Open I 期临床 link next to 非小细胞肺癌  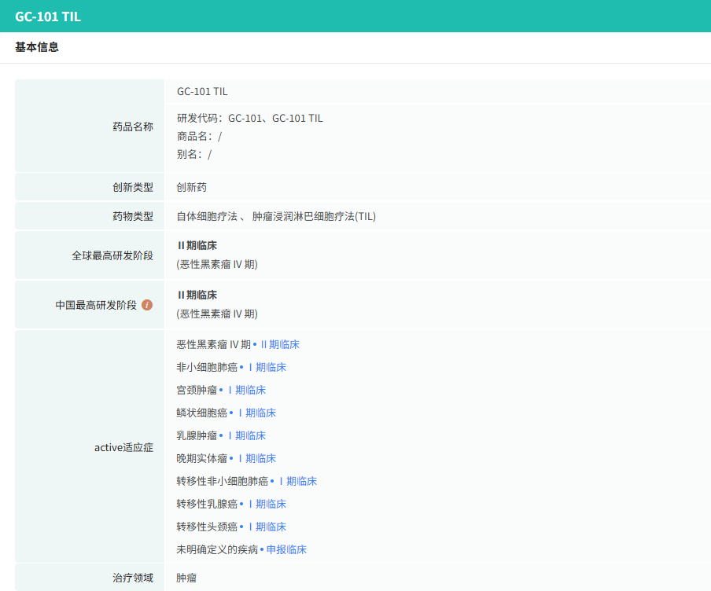click(267, 367)
